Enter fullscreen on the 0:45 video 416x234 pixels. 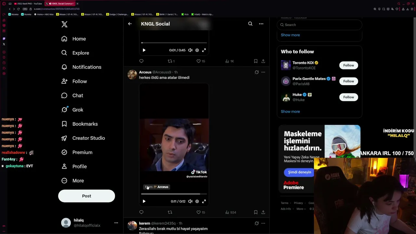(x=204, y=50)
